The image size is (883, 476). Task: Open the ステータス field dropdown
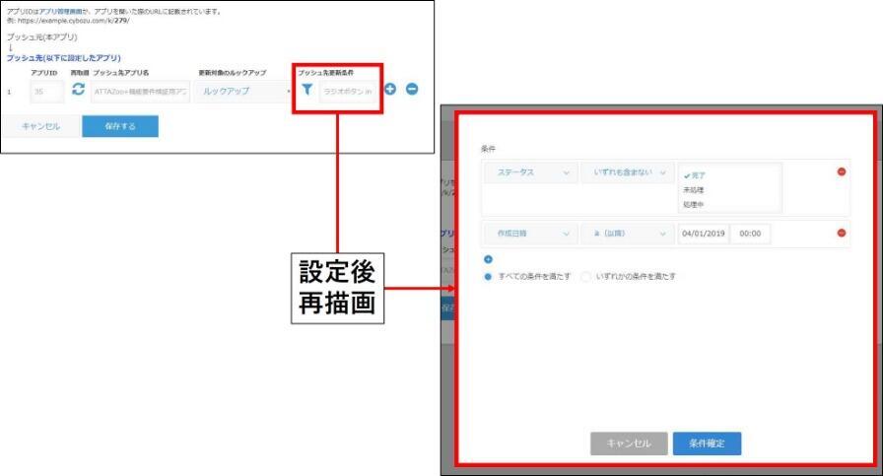531,172
